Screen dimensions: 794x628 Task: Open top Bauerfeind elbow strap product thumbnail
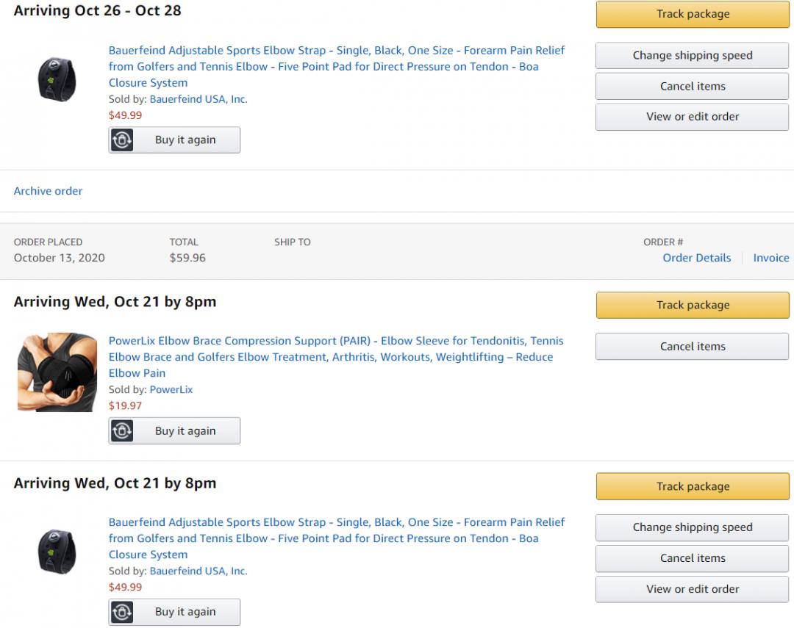(x=57, y=79)
